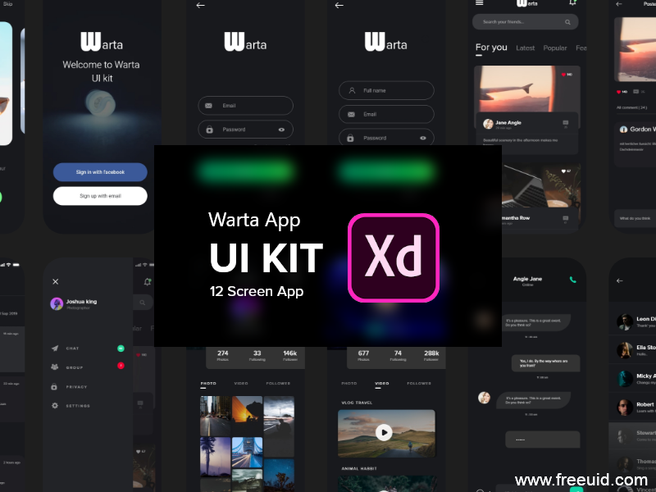Click the 33 Following count
The width and height of the screenshot is (656, 492).
coord(257,355)
